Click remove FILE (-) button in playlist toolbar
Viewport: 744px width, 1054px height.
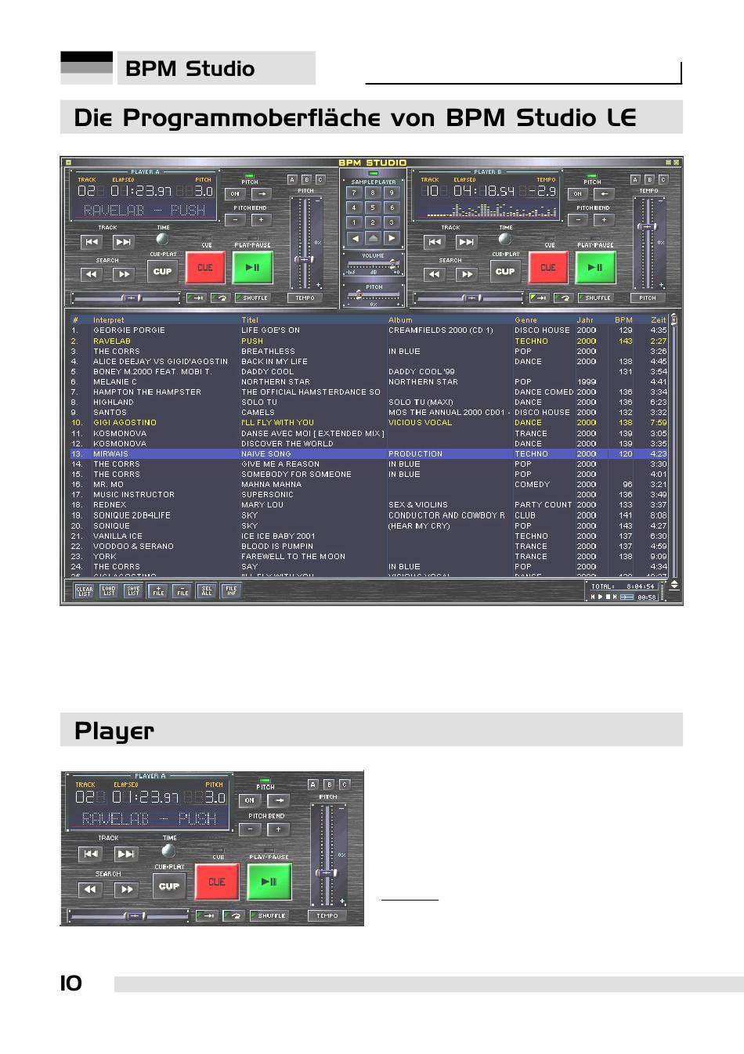click(182, 591)
